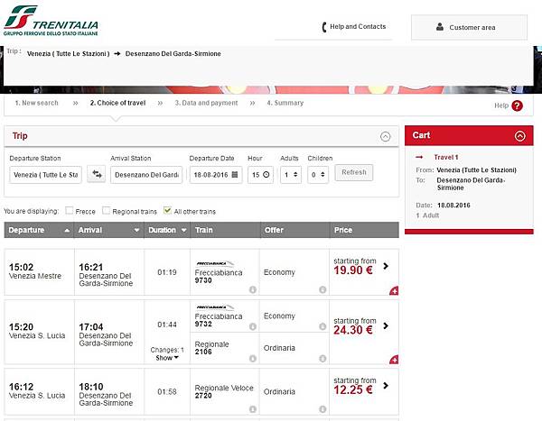542x421 pixels.
Task: Adjust the Adults number stepper
Action: pyautogui.click(x=295, y=175)
